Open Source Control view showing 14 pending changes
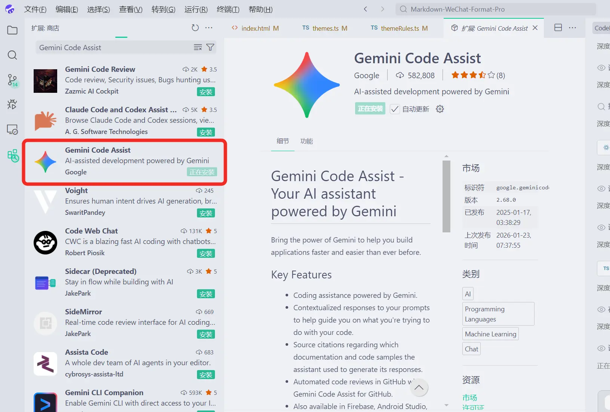 pyautogui.click(x=12, y=80)
